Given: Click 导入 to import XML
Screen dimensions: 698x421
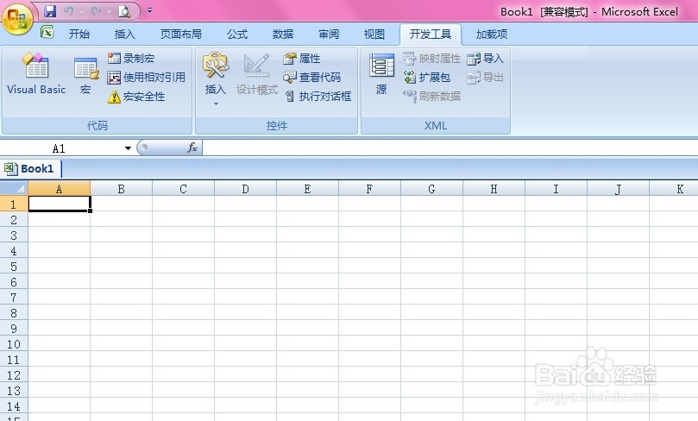Looking at the screenshot, I should 485,59.
